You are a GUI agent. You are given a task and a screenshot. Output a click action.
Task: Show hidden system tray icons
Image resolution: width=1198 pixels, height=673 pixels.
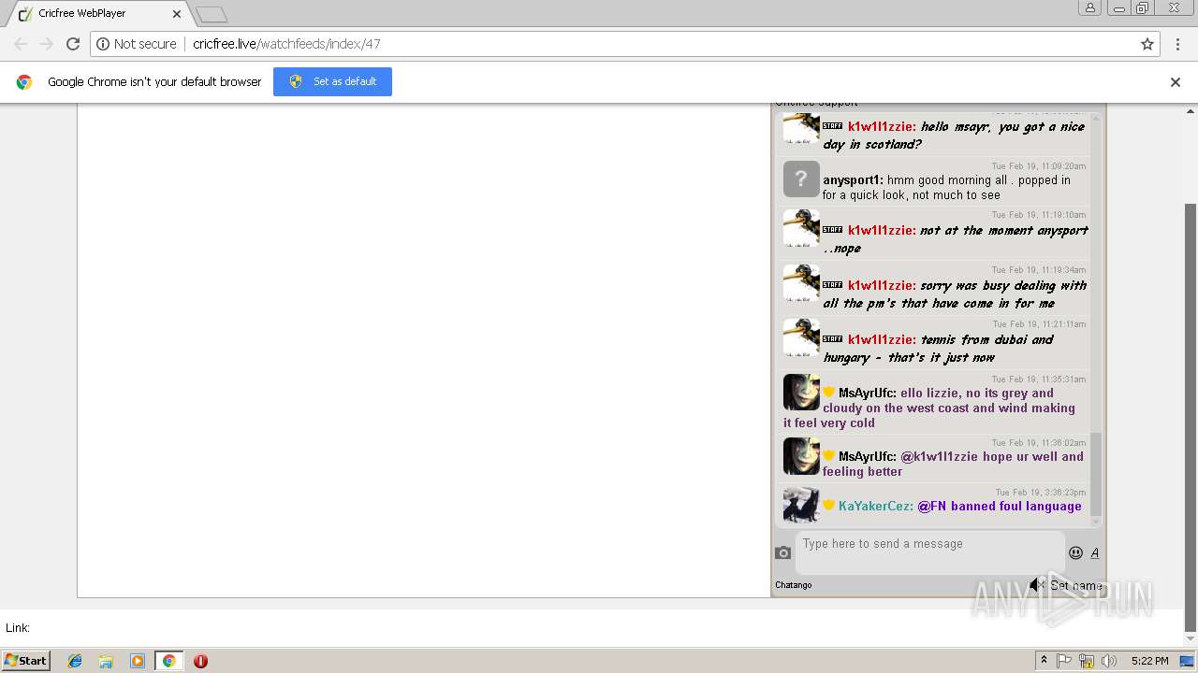click(1044, 661)
